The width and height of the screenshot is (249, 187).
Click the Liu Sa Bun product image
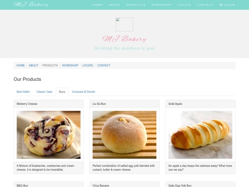click(125, 135)
